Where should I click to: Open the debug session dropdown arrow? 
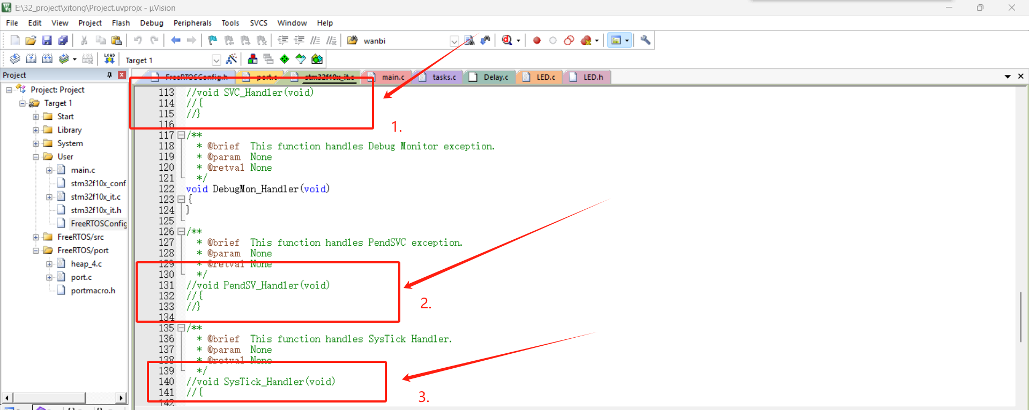518,41
